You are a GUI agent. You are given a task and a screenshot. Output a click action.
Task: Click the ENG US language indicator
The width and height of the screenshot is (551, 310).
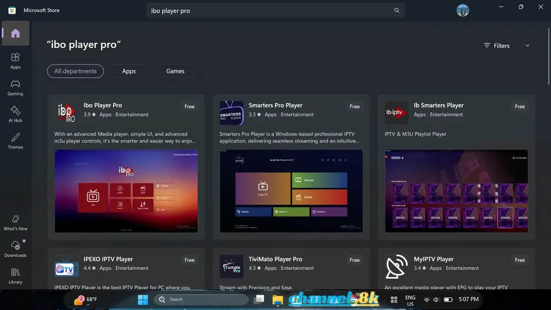[x=410, y=301]
